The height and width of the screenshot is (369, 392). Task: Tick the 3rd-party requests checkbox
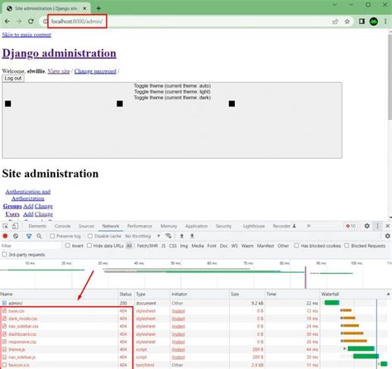coord(4,255)
